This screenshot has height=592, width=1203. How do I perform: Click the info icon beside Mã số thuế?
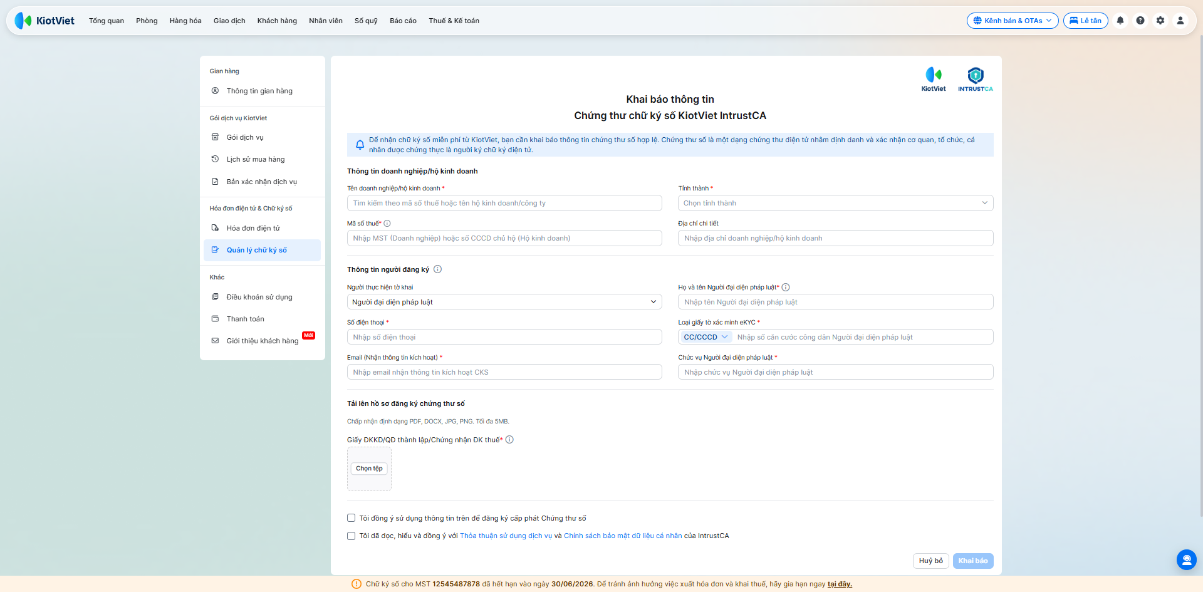(387, 224)
